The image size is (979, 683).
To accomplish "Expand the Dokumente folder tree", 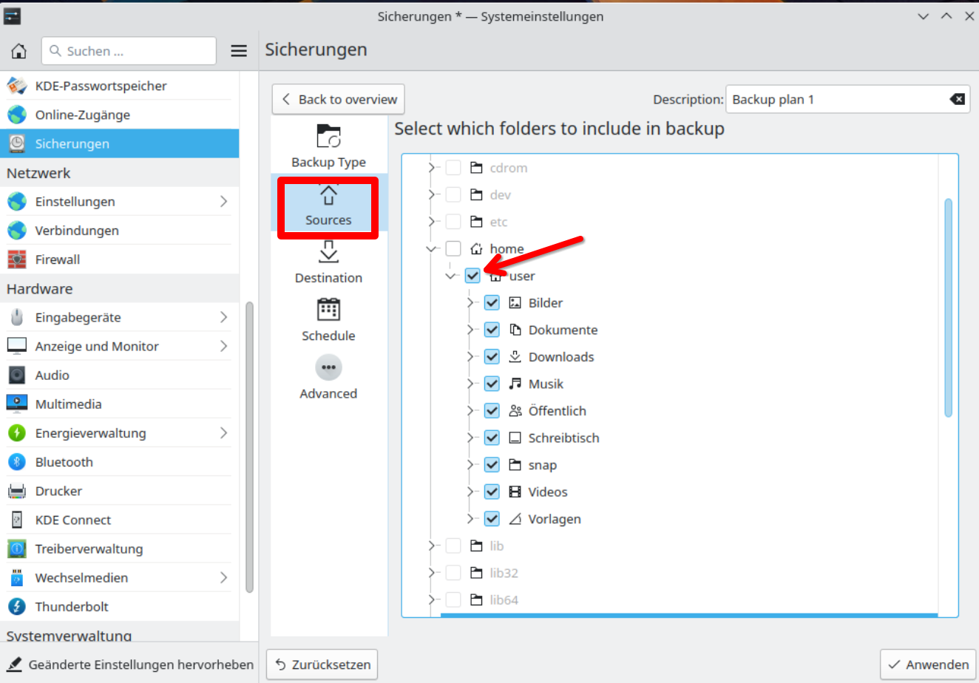I will (470, 330).
